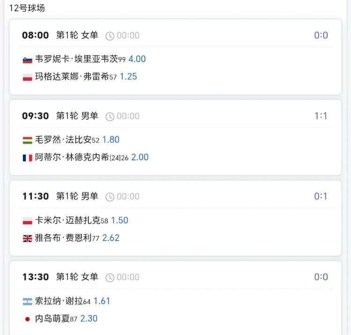Open player 韦罗妮卡·埃里亚韦茨 profile
Image resolution: width=351 pixels, height=335 pixels.
coord(77,59)
